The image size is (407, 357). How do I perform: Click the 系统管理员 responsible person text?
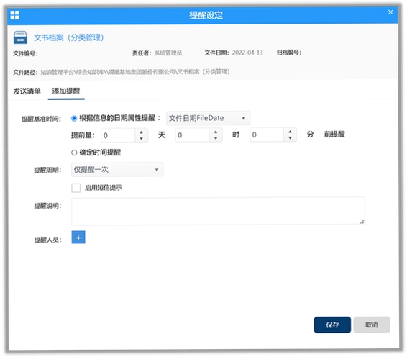168,53
